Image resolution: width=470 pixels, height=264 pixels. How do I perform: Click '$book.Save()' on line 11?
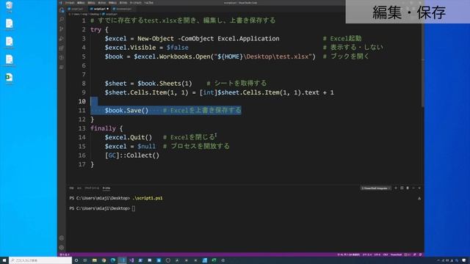pyautogui.click(x=126, y=111)
